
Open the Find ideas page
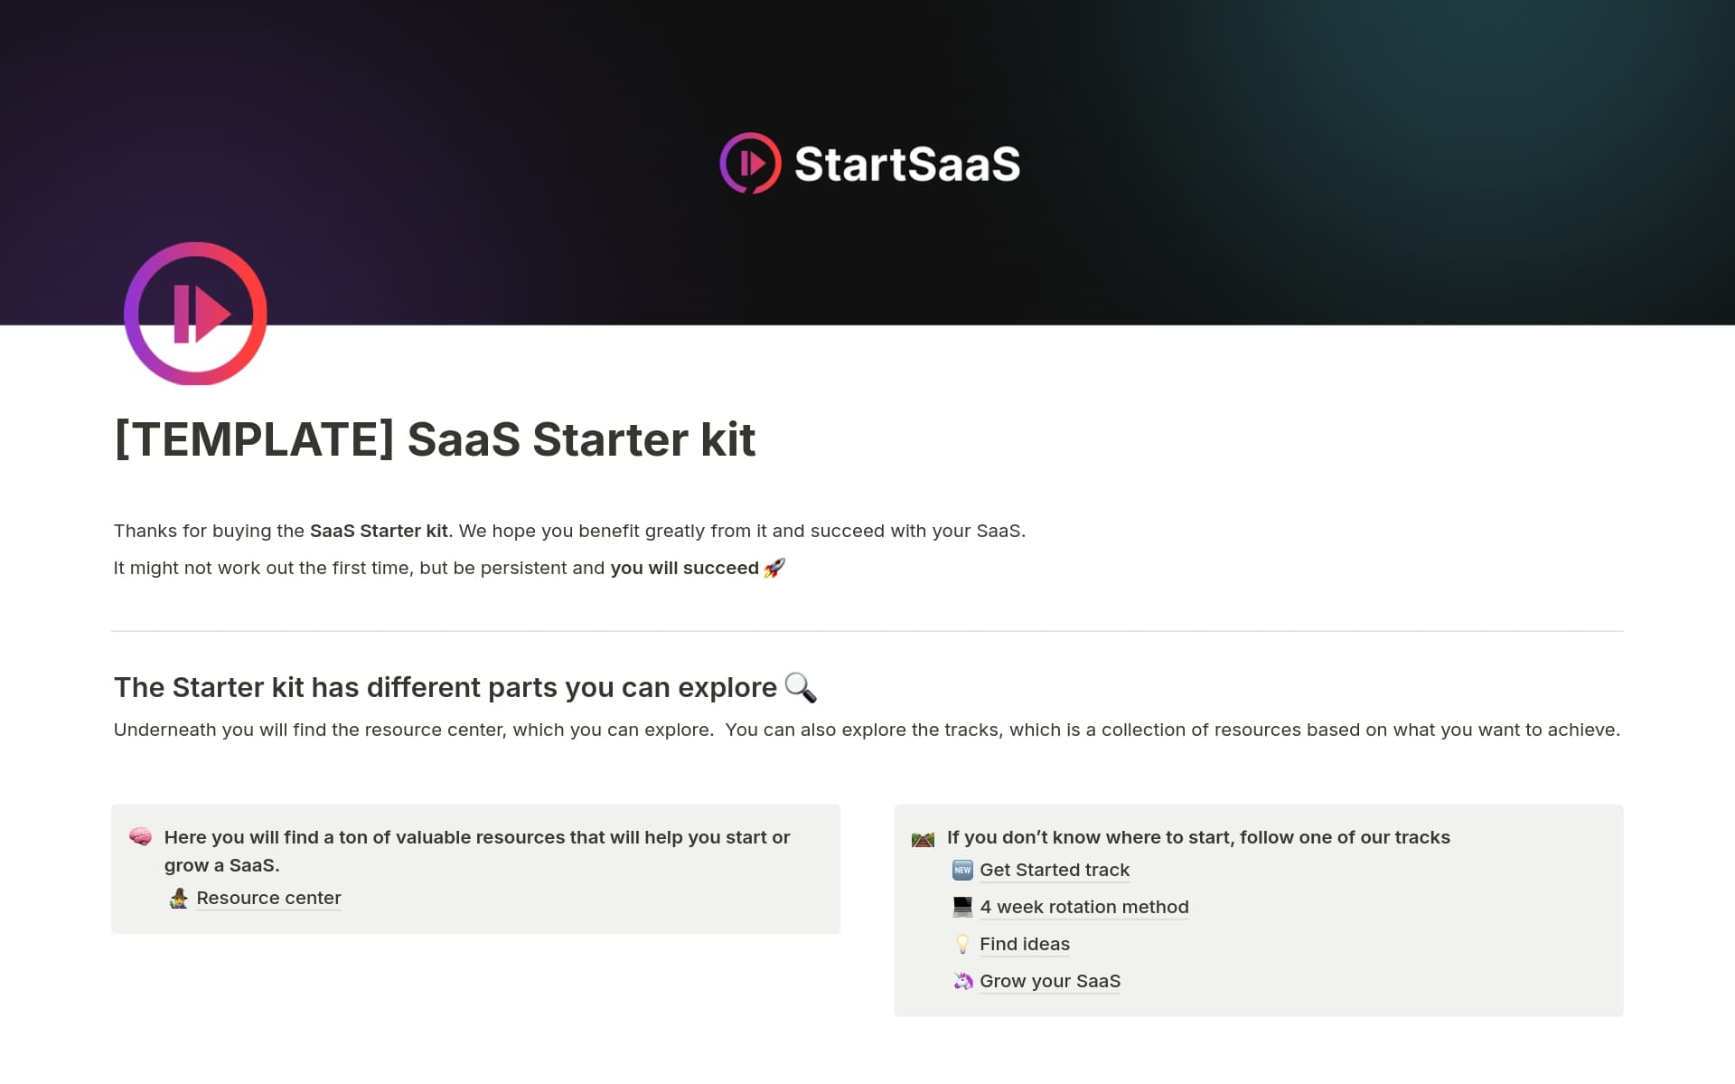[x=1025, y=944]
